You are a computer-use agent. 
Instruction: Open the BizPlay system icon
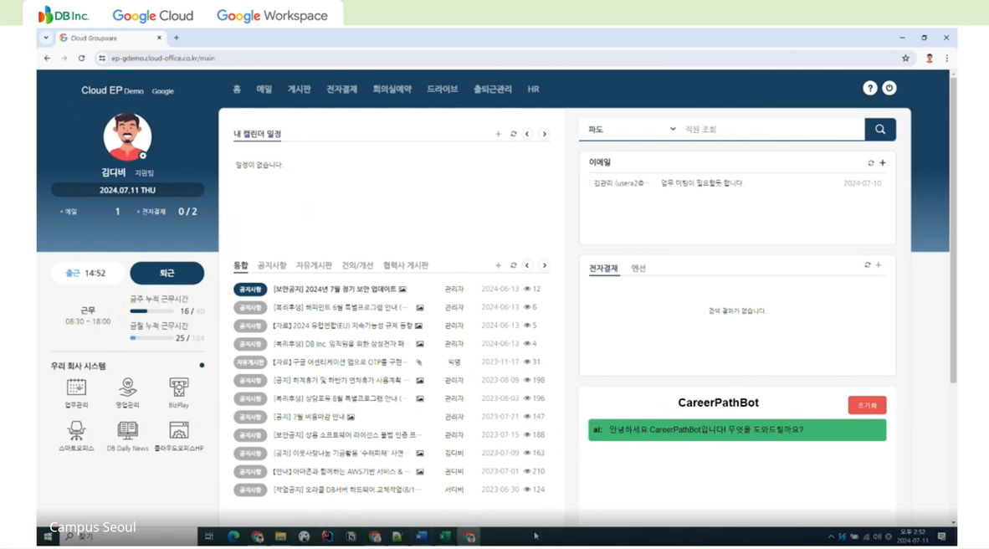[178, 393]
